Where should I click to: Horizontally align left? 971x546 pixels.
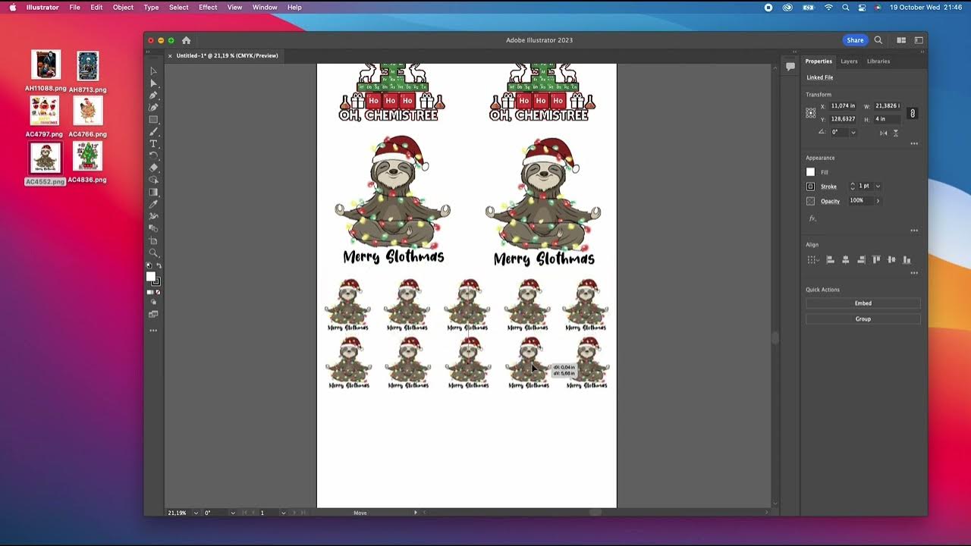point(830,259)
